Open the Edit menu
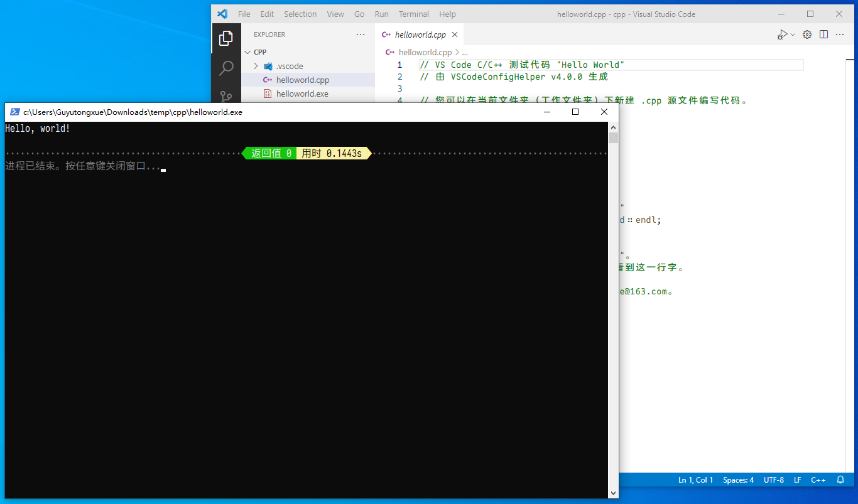858x504 pixels. point(267,14)
